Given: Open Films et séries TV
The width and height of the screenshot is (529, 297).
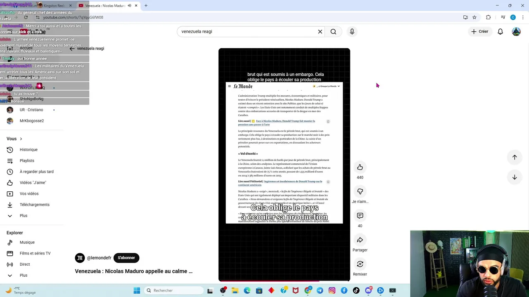Looking at the screenshot, I should pyautogui.click(x=35, y=253).
